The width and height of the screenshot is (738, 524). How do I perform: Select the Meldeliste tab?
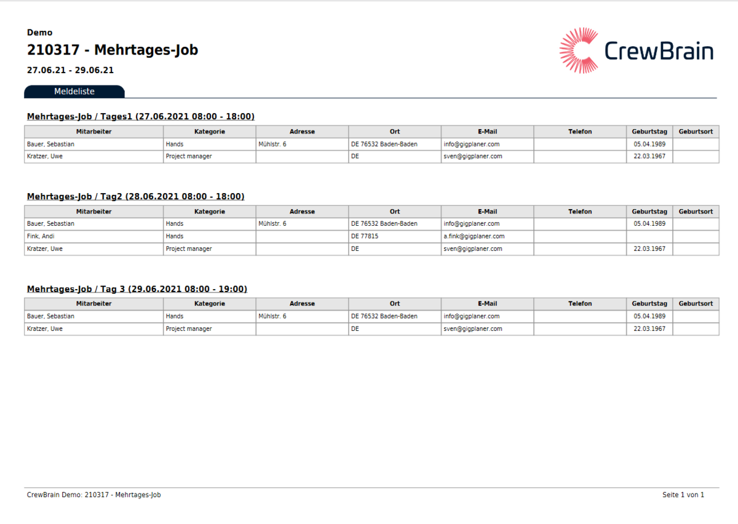click(74, 91)
